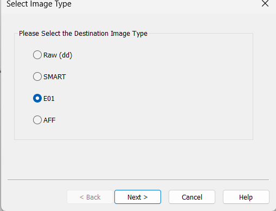The image size is (276, 211).
Task: Select the E01 radio button
Action: [x=44, y=98]
